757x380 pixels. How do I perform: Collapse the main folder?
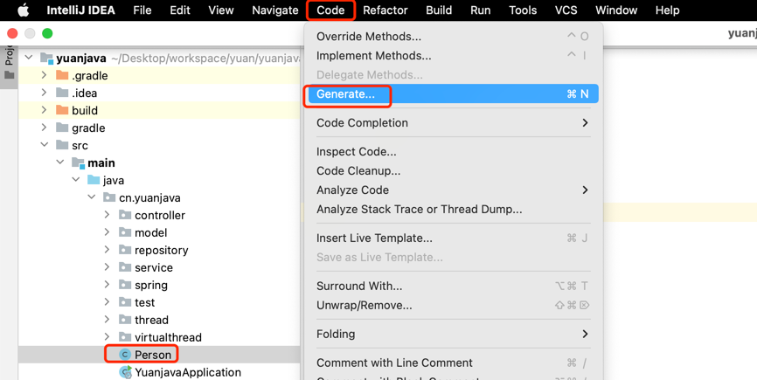59,162
